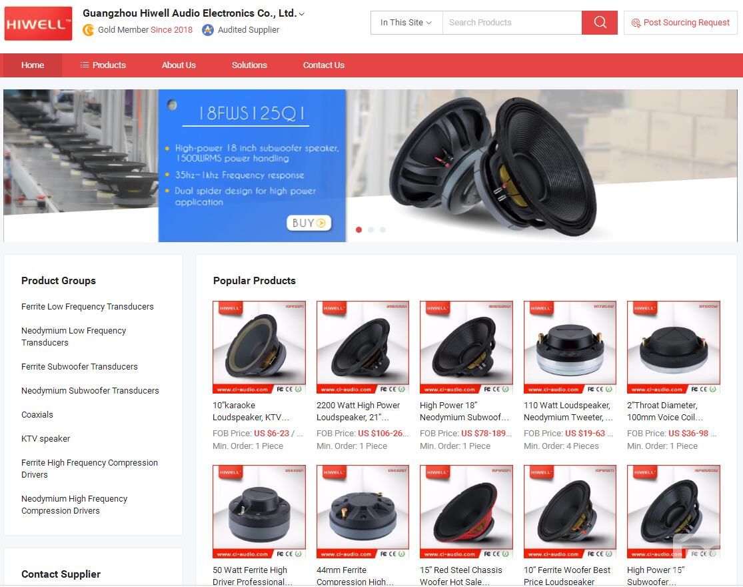Screen dimensions: 743x587
Task: Open Neodymium High Frequency Compression Drivers group
Action: (x=75, y=504)
